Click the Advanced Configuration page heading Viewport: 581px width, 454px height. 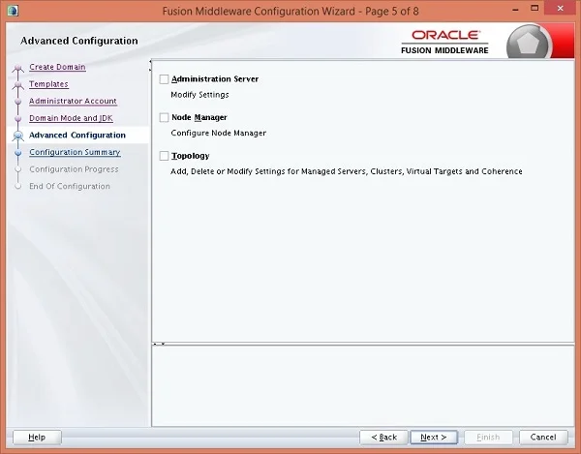pos(79,41)
